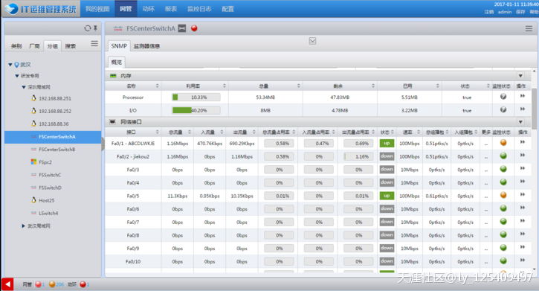Open the 配置 menu

tap(227, 9)
